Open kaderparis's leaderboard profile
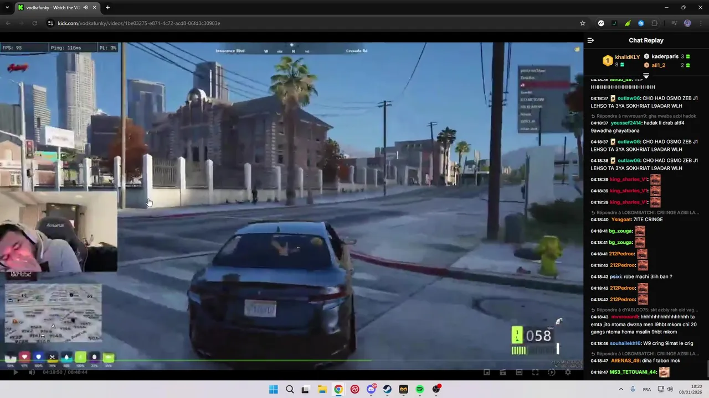Image resolution: width=709 pixels, height=398 pixels. (665, 56)
